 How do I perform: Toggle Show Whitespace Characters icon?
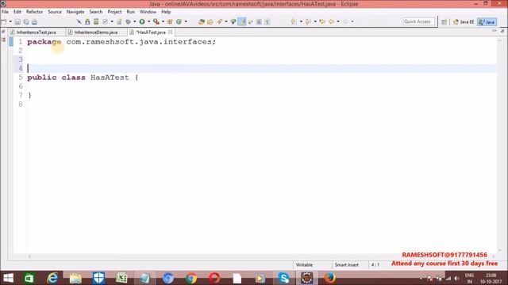[x=267, y=21]
